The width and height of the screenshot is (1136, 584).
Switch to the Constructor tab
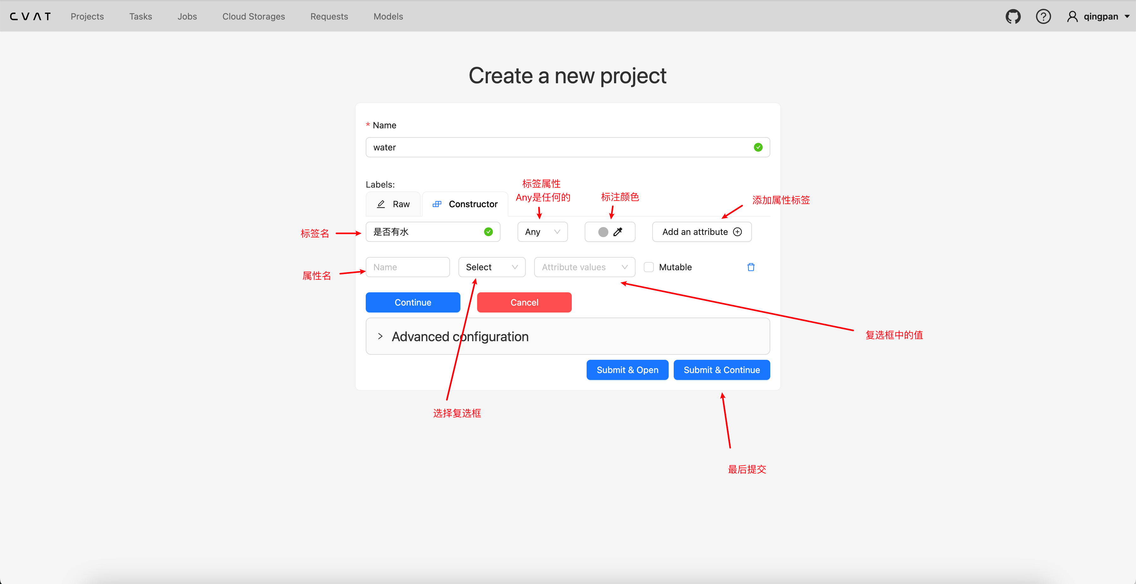click(x=465, y=204)
